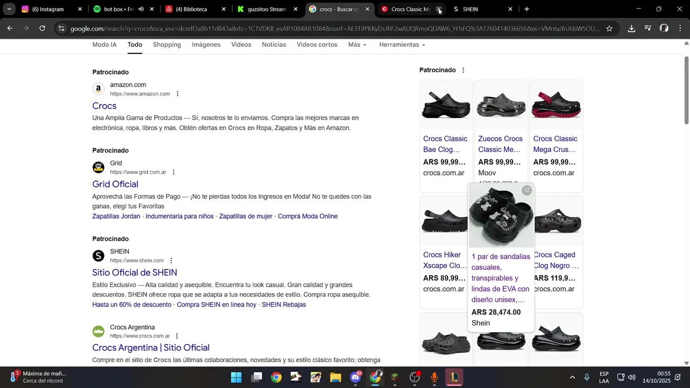Open a new browser tab
The width and height of the screenshot is (690, 388).
(x=527, y=9)
